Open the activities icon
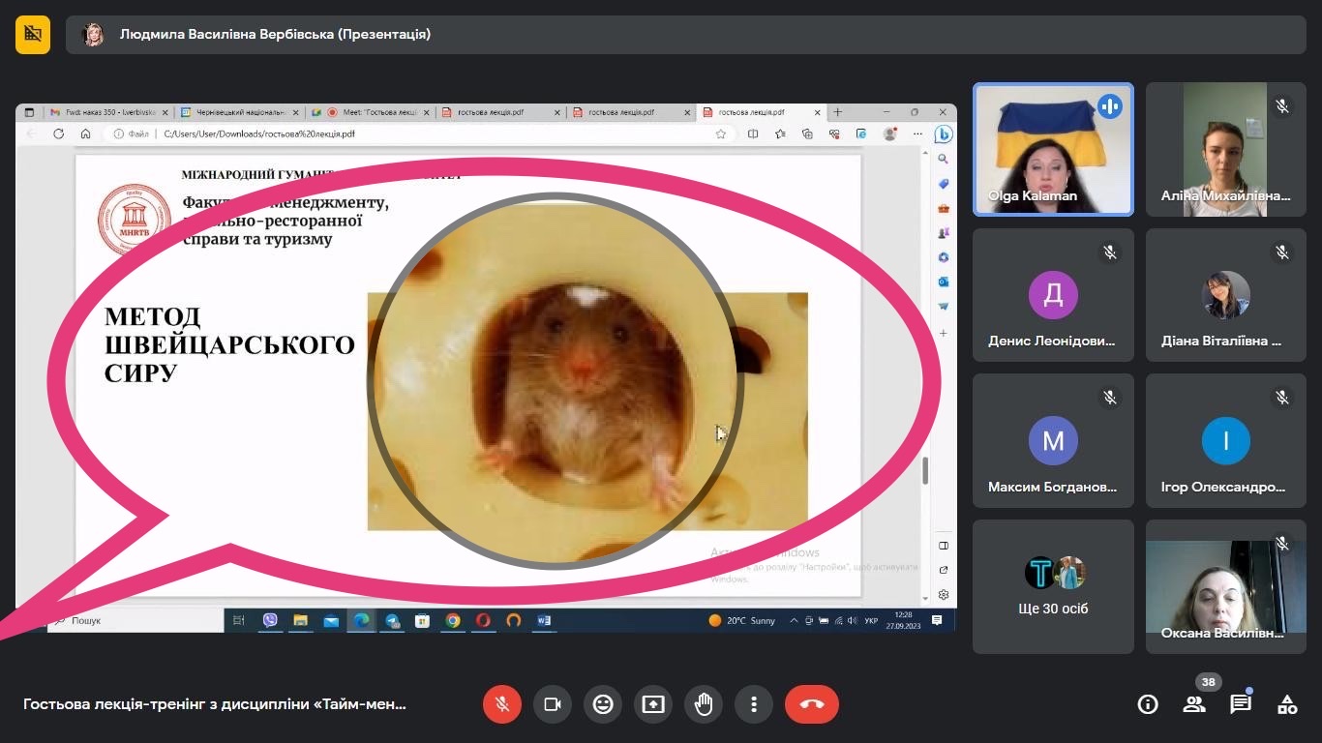 (x=1287, y=704)
